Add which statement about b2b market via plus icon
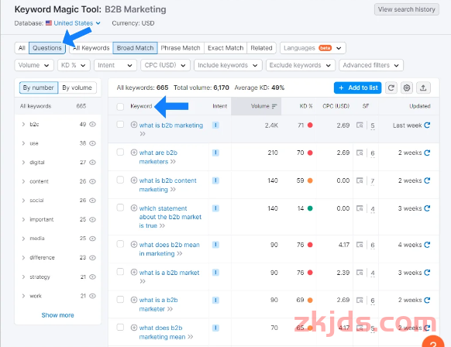 (134, 208)
